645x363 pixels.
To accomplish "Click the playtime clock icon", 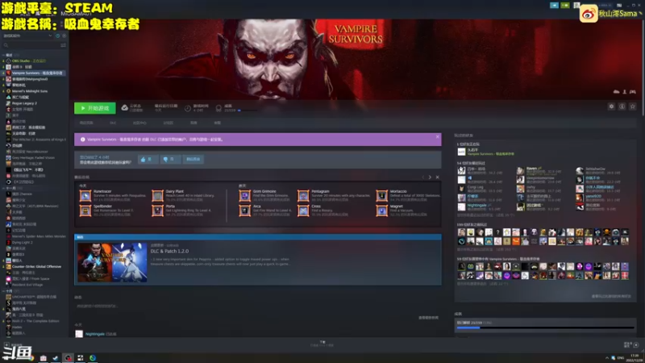I will tap(188, 108).
